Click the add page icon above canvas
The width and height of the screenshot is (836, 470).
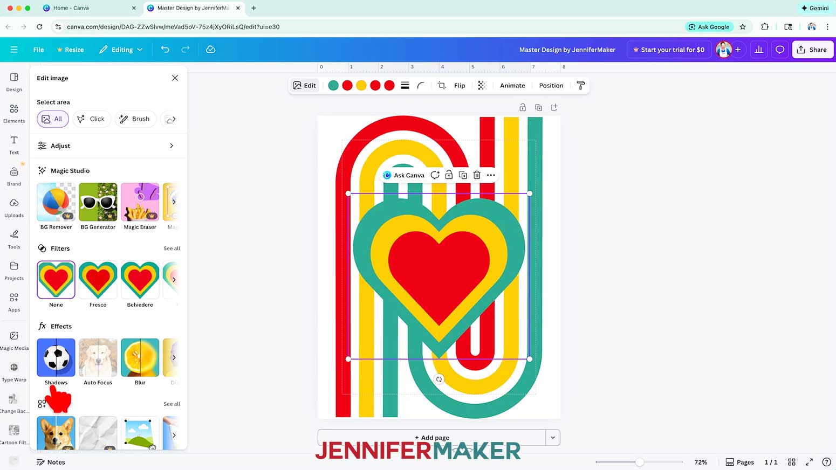pyautogui.click(x=554, y=108)
